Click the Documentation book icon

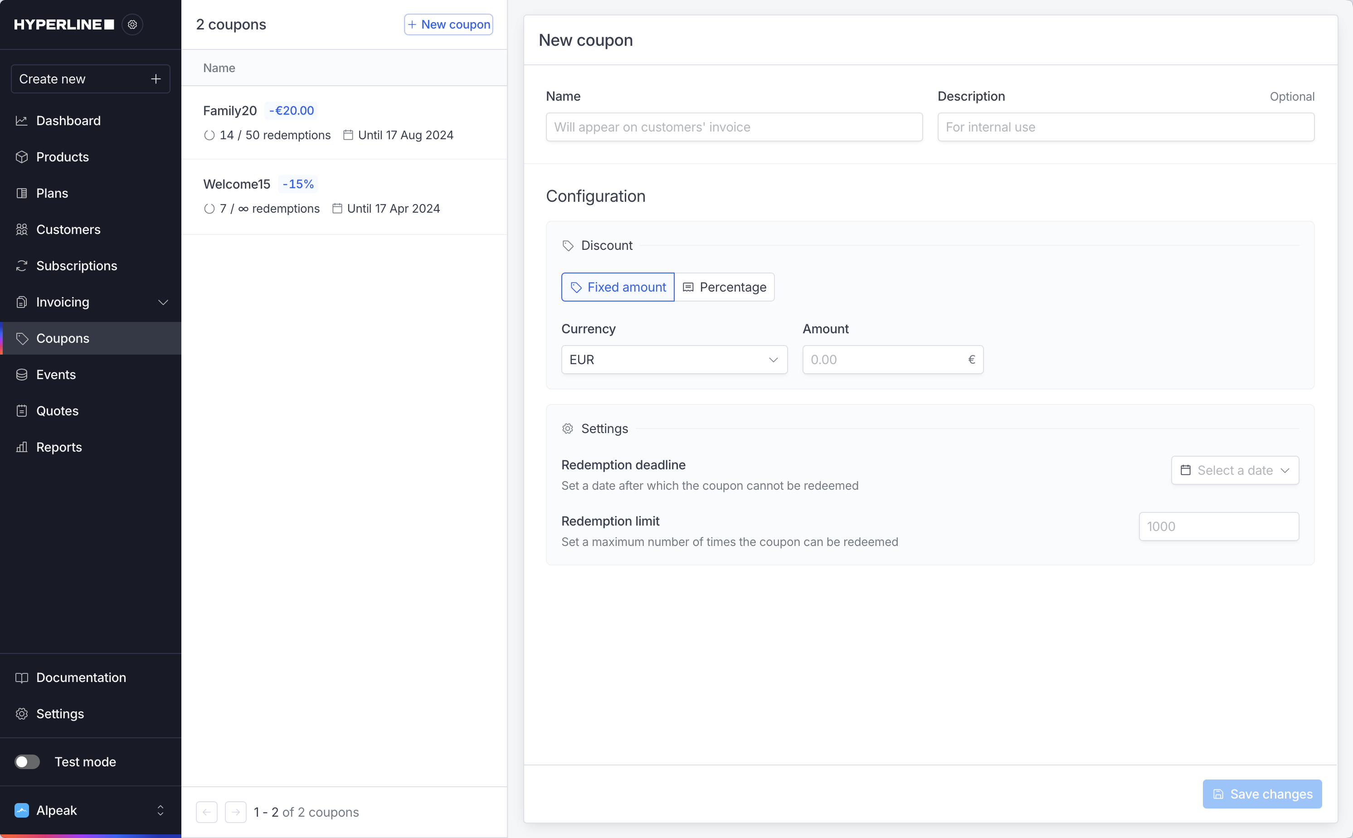tap(22, 677)
